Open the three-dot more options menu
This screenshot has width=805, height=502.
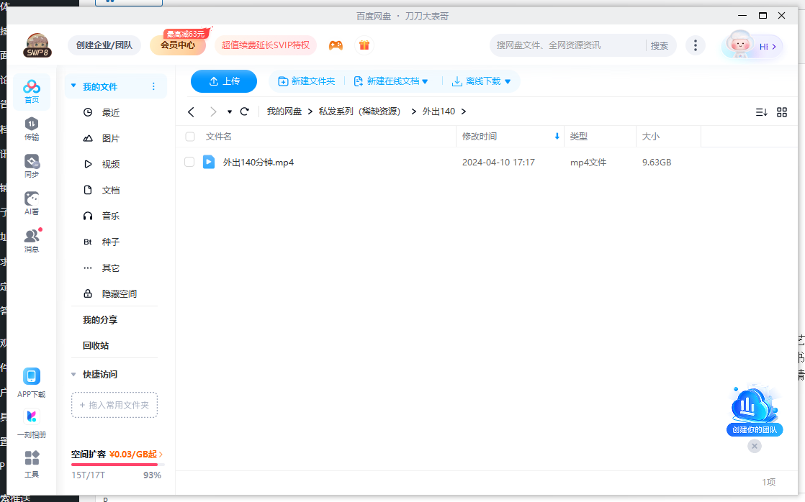click(x=696, y=45)
